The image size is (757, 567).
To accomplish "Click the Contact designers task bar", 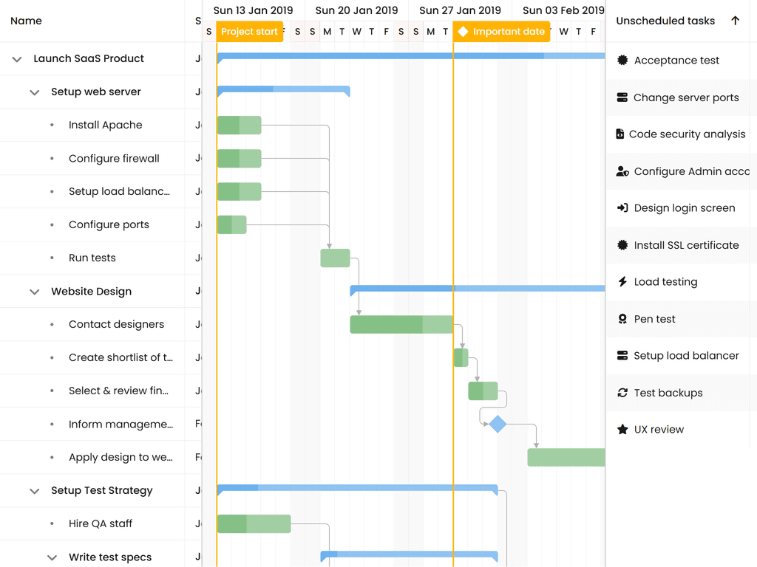I will 401,325.
